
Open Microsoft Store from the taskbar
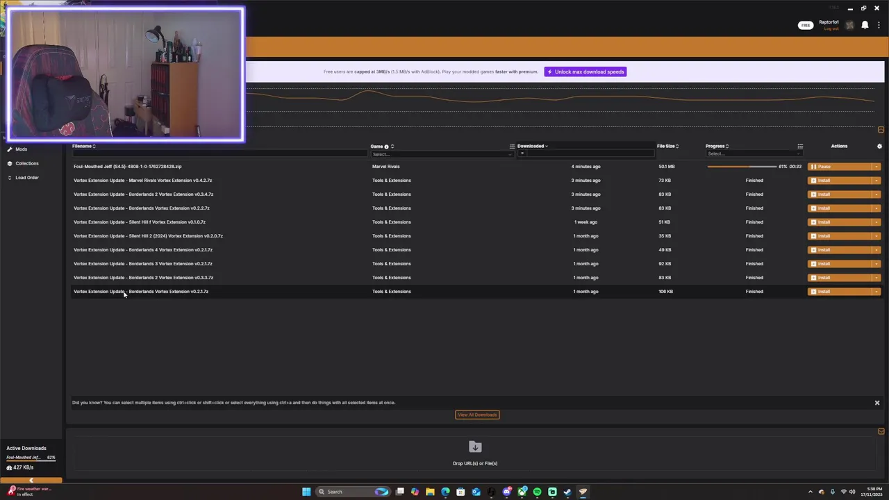(x=460, y=492)
